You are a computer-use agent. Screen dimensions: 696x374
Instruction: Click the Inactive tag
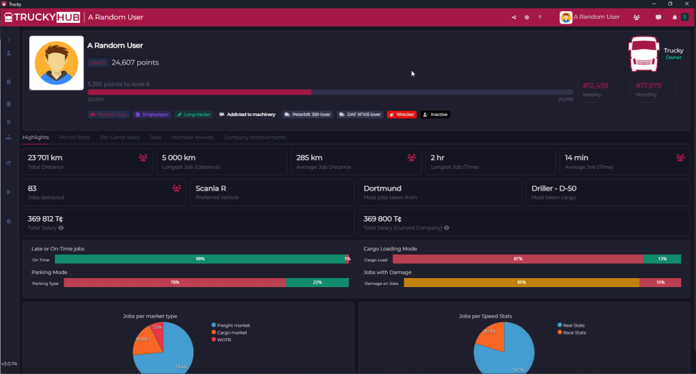435,114
